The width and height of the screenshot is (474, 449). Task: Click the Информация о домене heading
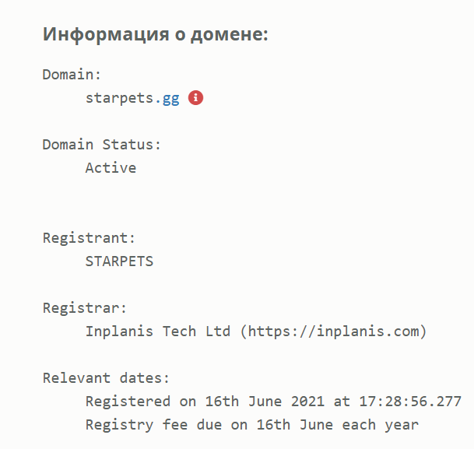click(156, 35)
